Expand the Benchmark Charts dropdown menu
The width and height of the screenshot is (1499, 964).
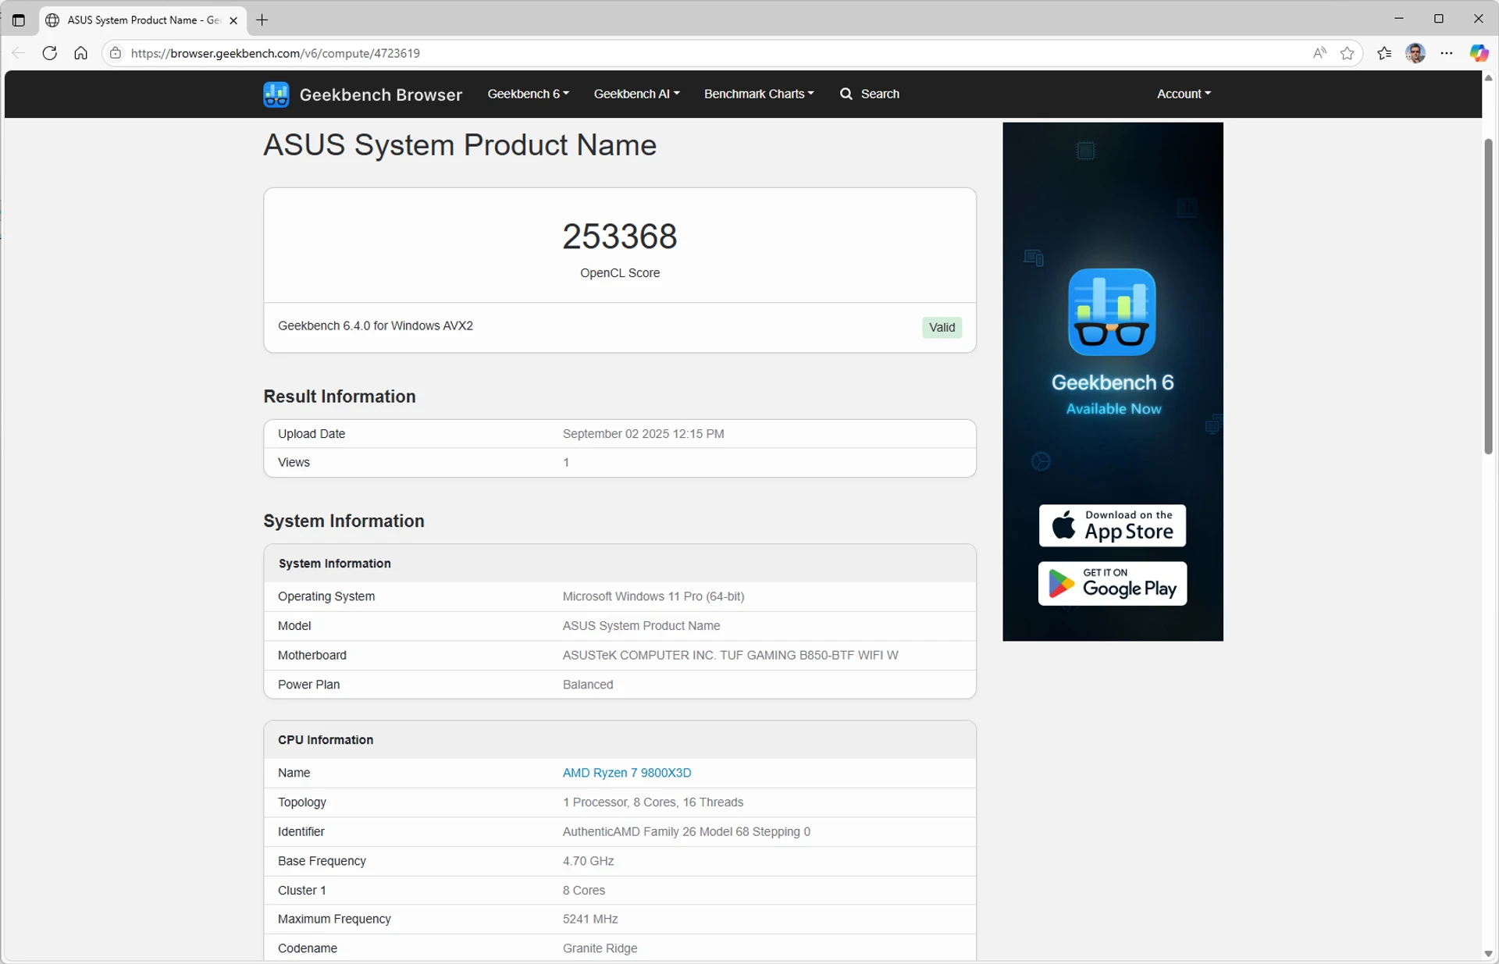pyautogui.click(x=759, y=94)
